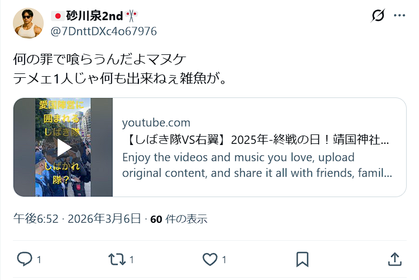Open the 砂川泉2nd display name
The image size is (419, 280).
tap(94, 16)
